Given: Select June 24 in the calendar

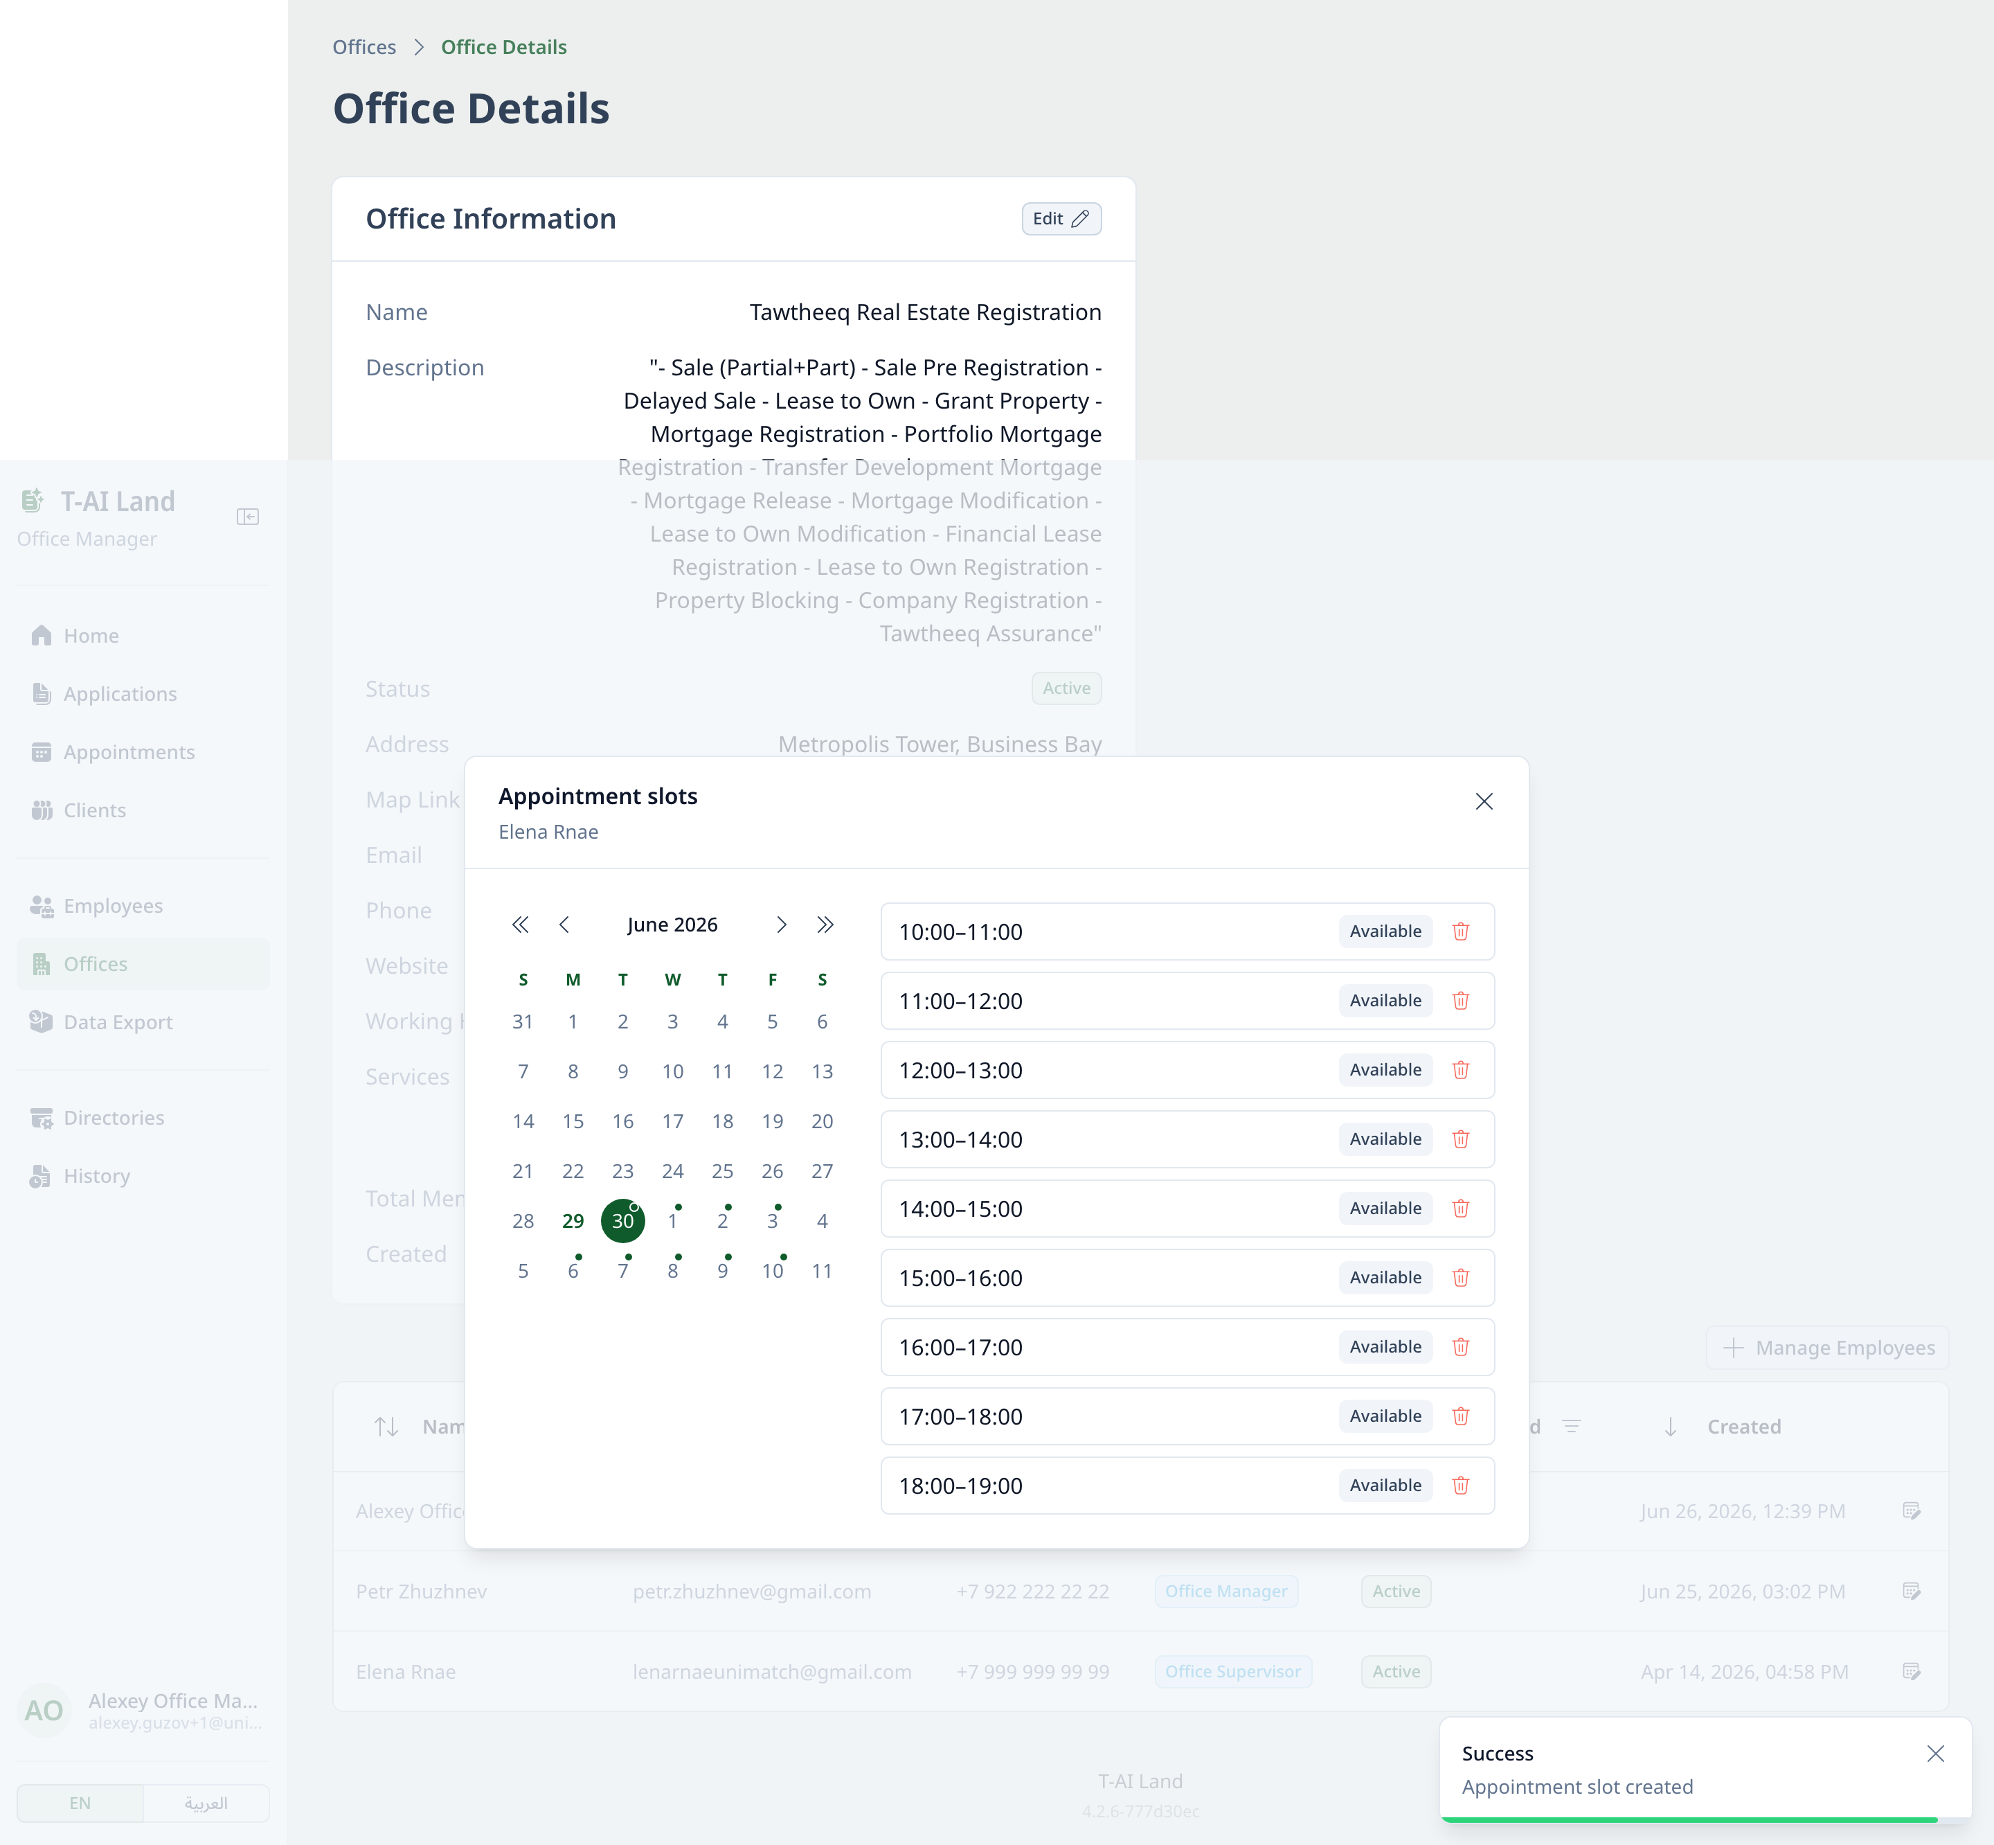Looking at the screenshot, I should tap(673, 1171).
